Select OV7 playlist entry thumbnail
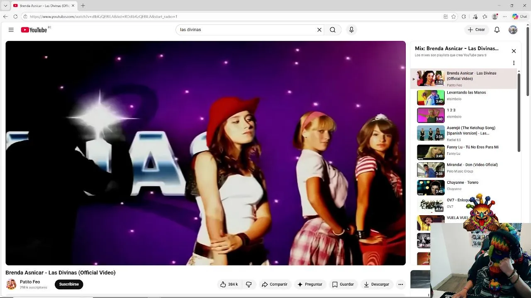Viewport: 531px width, 298px height. (431, 205)
